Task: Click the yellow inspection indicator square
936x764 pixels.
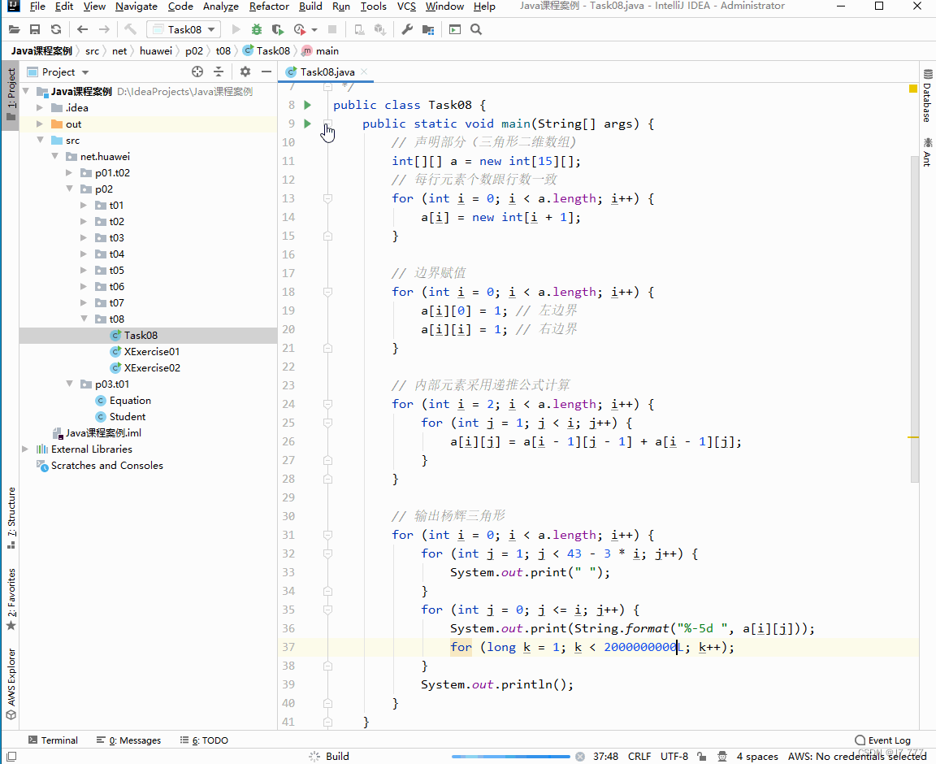Action: [912, 89]
